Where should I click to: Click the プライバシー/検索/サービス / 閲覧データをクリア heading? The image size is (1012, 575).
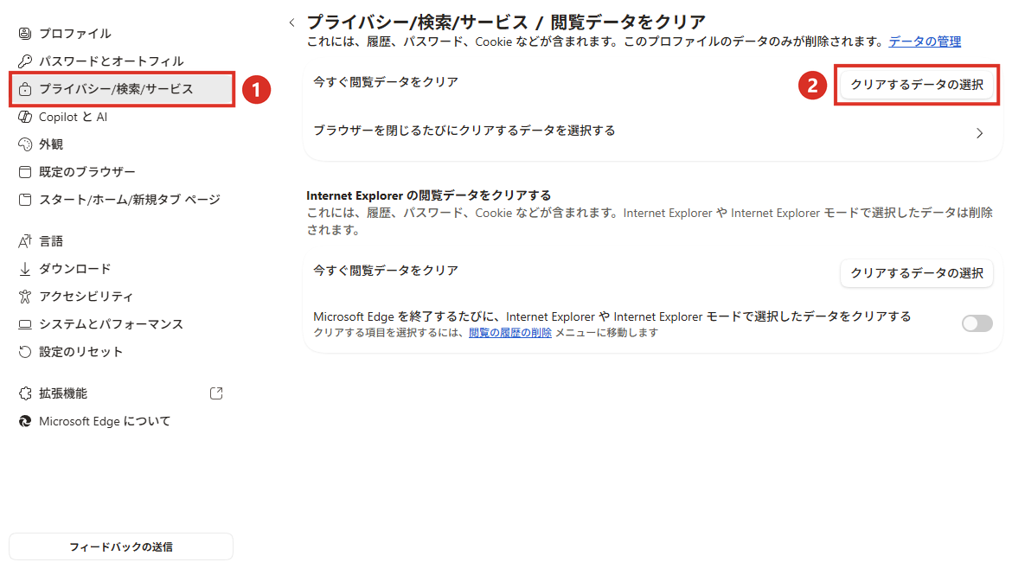pyautogui.click(x=506, y=22)
